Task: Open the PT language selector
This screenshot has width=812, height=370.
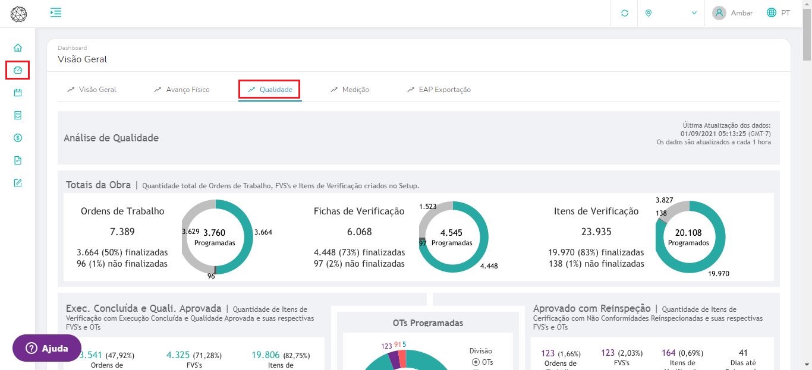Action: click(x=778, y=13)
